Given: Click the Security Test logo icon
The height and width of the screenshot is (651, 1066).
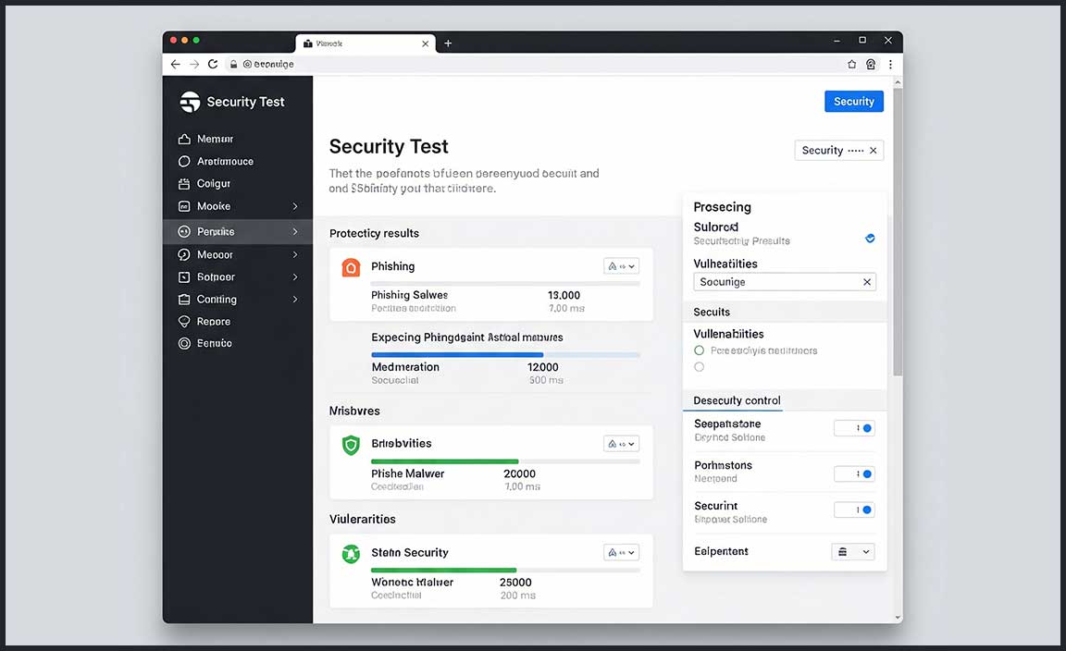Looking at the screenshot, I should [190, 102].
